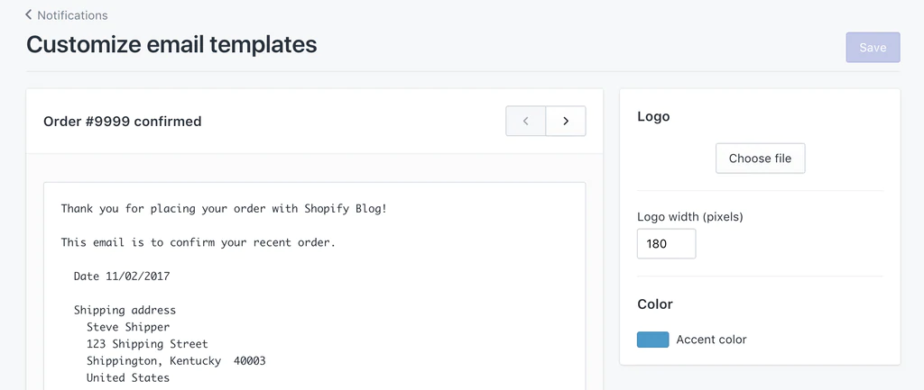
Task: Click the Logo section heading
Action: click(653, 116)
